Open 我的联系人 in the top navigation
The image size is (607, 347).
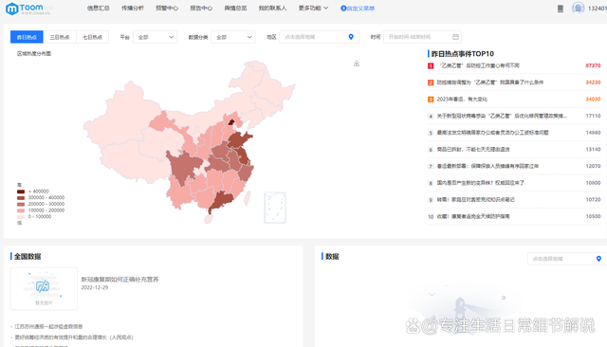pyautogui.click(x=272, y=9)
